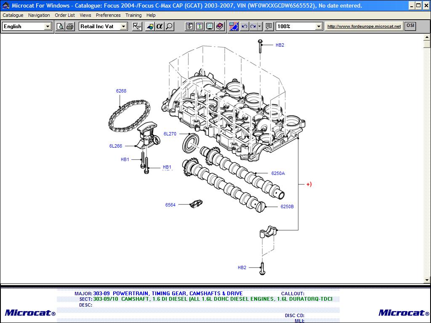Click the dollar sign pricing icon
The height and width of the screenshot is (323, 431).
(200, 26)
